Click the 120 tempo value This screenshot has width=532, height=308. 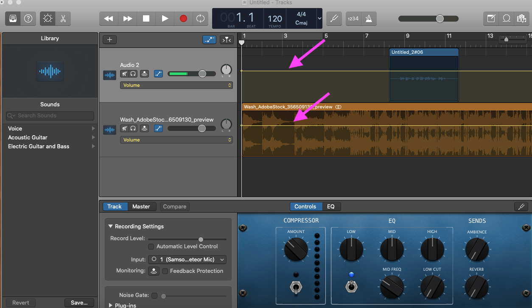pos(275,18)
